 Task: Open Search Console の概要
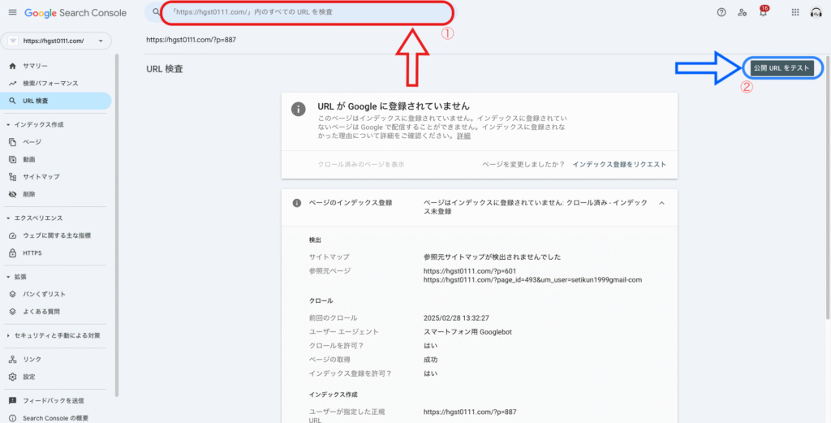[x=56, y=418]
